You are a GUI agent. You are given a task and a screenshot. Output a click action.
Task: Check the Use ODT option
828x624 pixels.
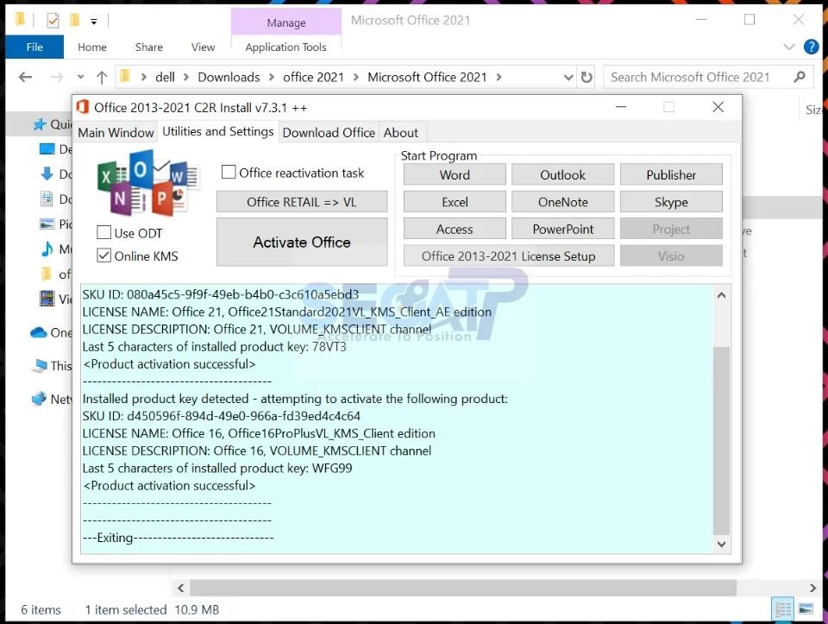click(x=103, y=233)
